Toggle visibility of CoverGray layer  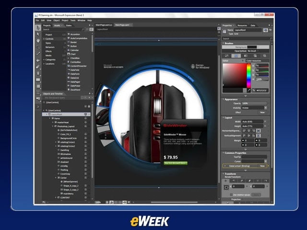click(x=85, y=174)
